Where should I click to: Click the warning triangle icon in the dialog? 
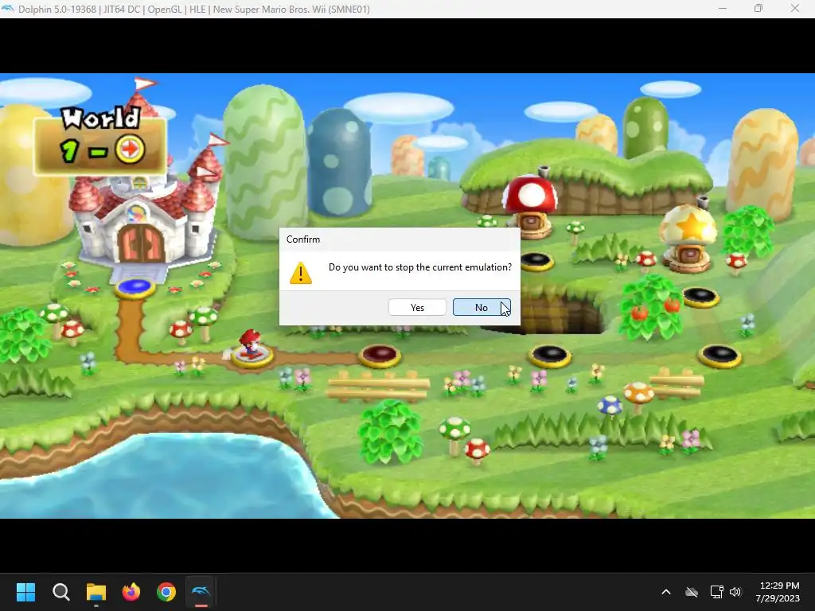tap(300, 274)
